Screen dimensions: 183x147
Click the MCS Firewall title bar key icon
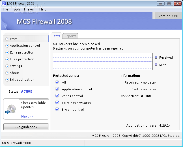[4, 3]
